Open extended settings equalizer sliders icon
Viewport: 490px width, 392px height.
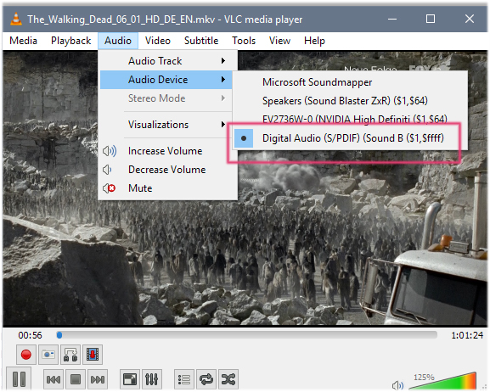coord(152,379)
